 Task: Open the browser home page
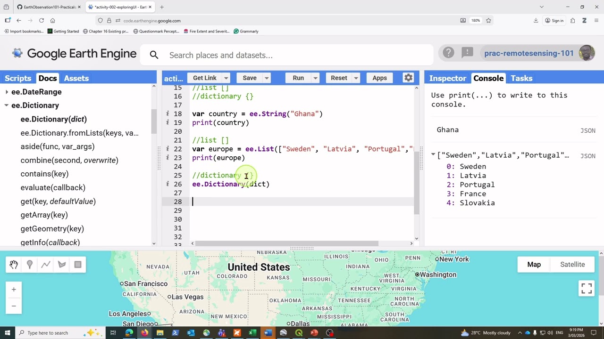pyautogui.click(x=53, y=21)
